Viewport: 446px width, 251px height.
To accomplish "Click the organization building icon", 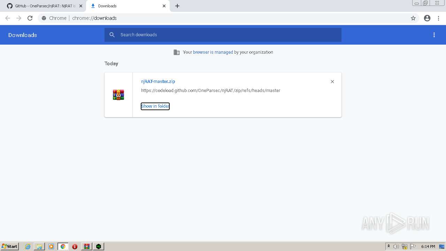I will [x=177, y=52].
